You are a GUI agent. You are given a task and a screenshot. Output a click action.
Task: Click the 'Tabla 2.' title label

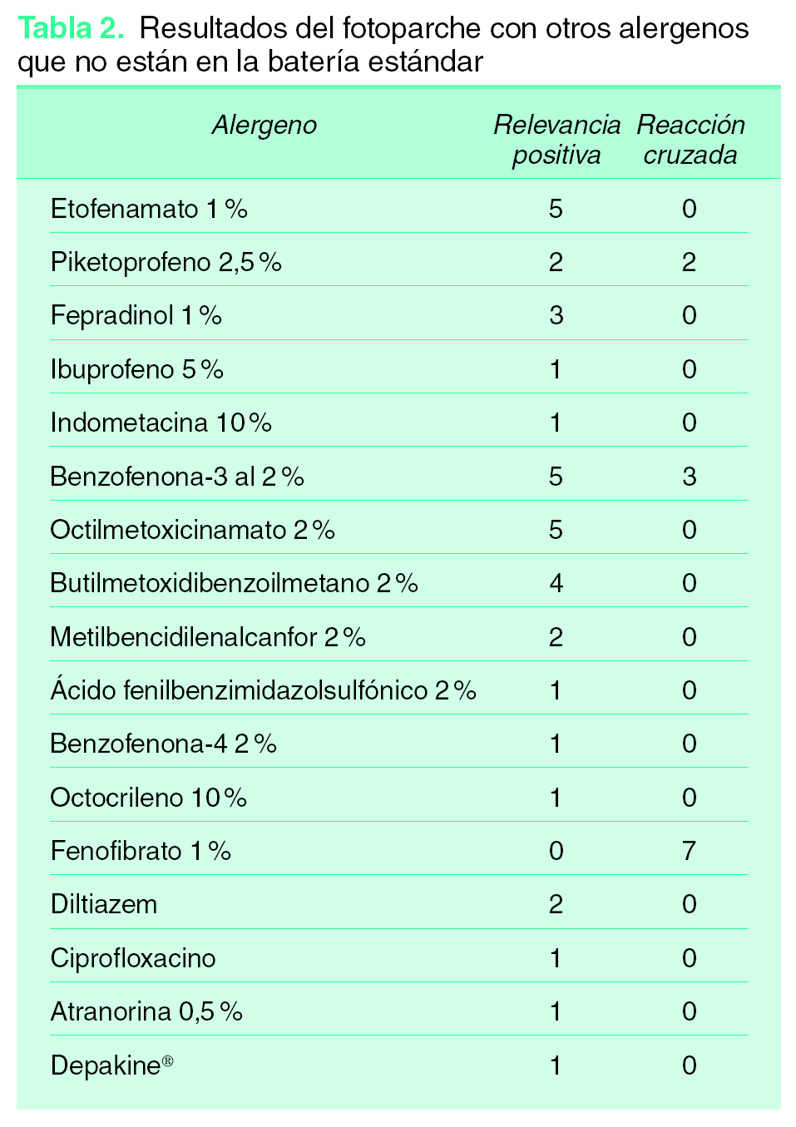click(71, 28)
